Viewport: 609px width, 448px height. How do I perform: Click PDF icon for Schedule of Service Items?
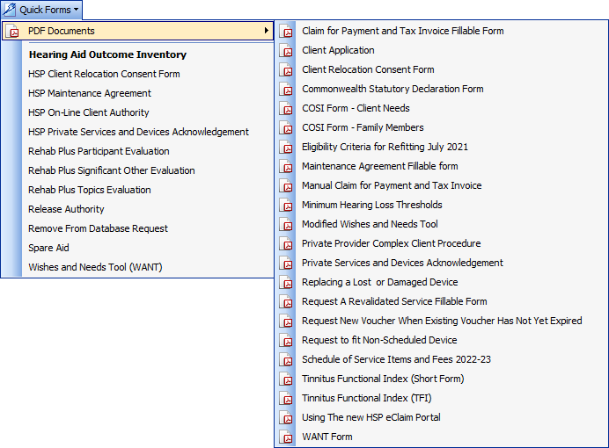[286, 359]
